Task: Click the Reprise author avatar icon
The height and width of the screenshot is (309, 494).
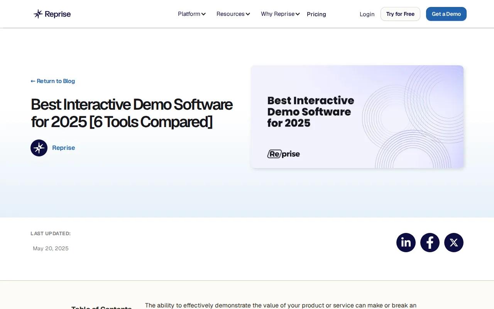Action: [39, 148]
